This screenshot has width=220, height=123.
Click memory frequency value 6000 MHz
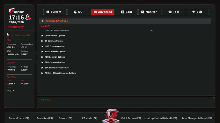tap(11, 70)
